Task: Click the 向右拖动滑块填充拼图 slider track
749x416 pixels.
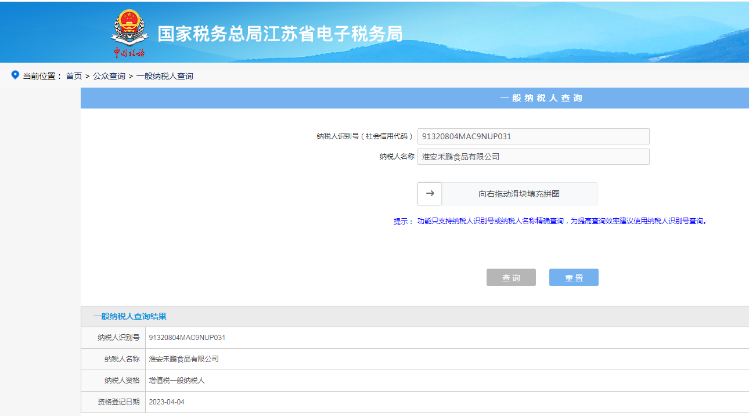Action: [x=518, y=194]
